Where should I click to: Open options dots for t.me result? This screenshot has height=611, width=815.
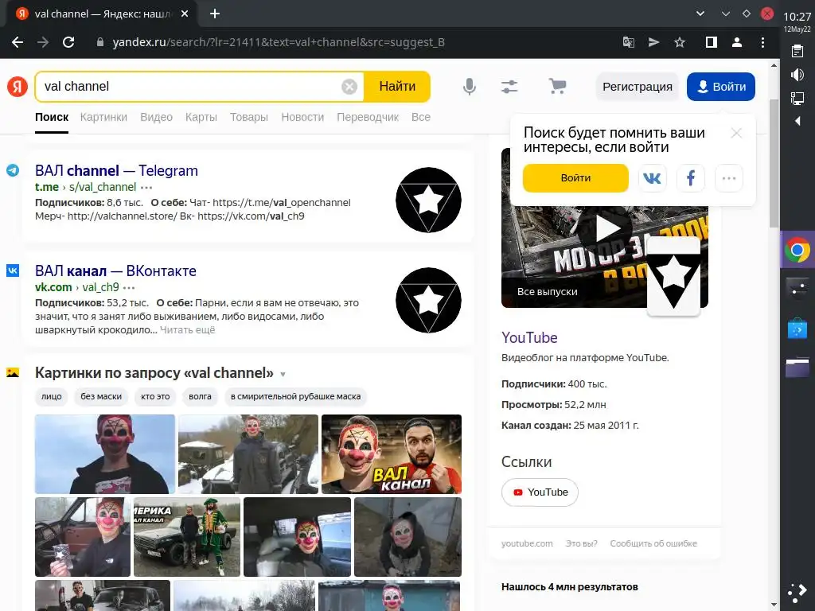click(x=146, y=188)
